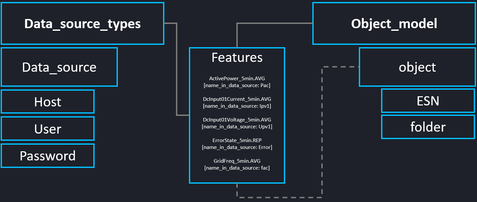
Task: Click the ErrorState_5min.REP feature name
Action: click(x=237, y=140)
